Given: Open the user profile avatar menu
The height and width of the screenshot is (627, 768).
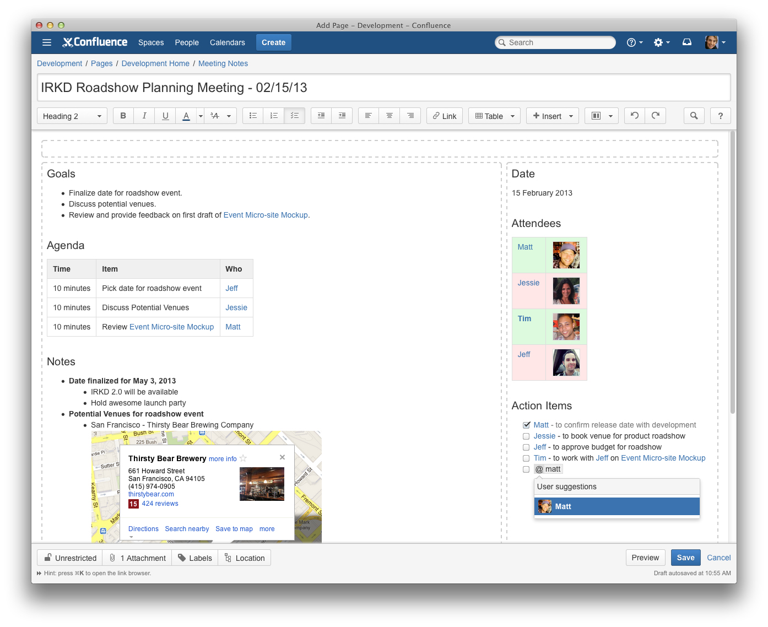Looking at the screenshot, I should [715, 42].
